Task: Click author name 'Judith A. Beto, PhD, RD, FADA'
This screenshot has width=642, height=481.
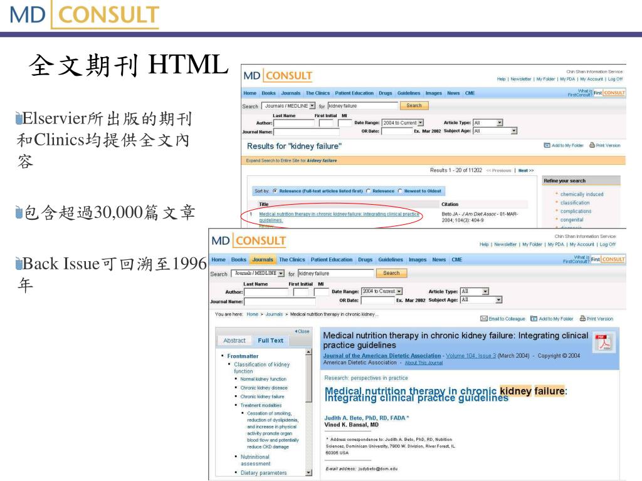Action: (x=365, y=418)
